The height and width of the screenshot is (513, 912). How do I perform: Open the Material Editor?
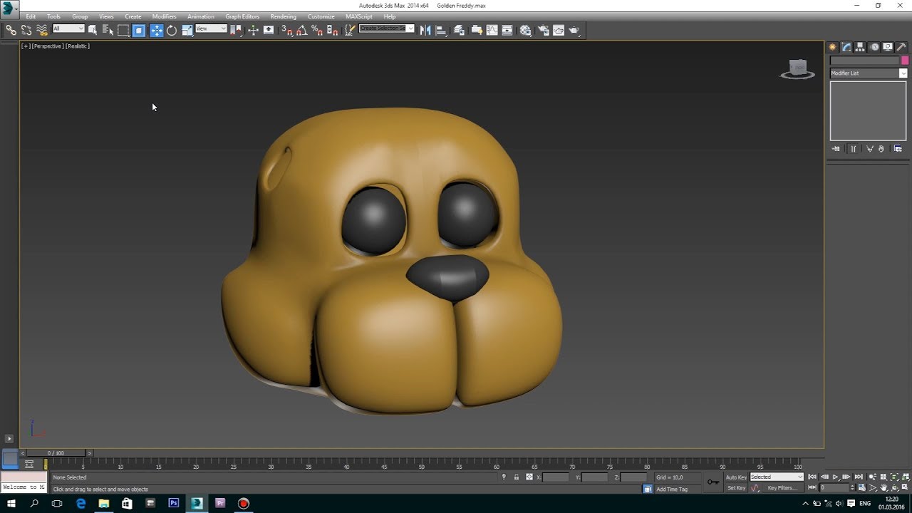(x=526, y=30)
